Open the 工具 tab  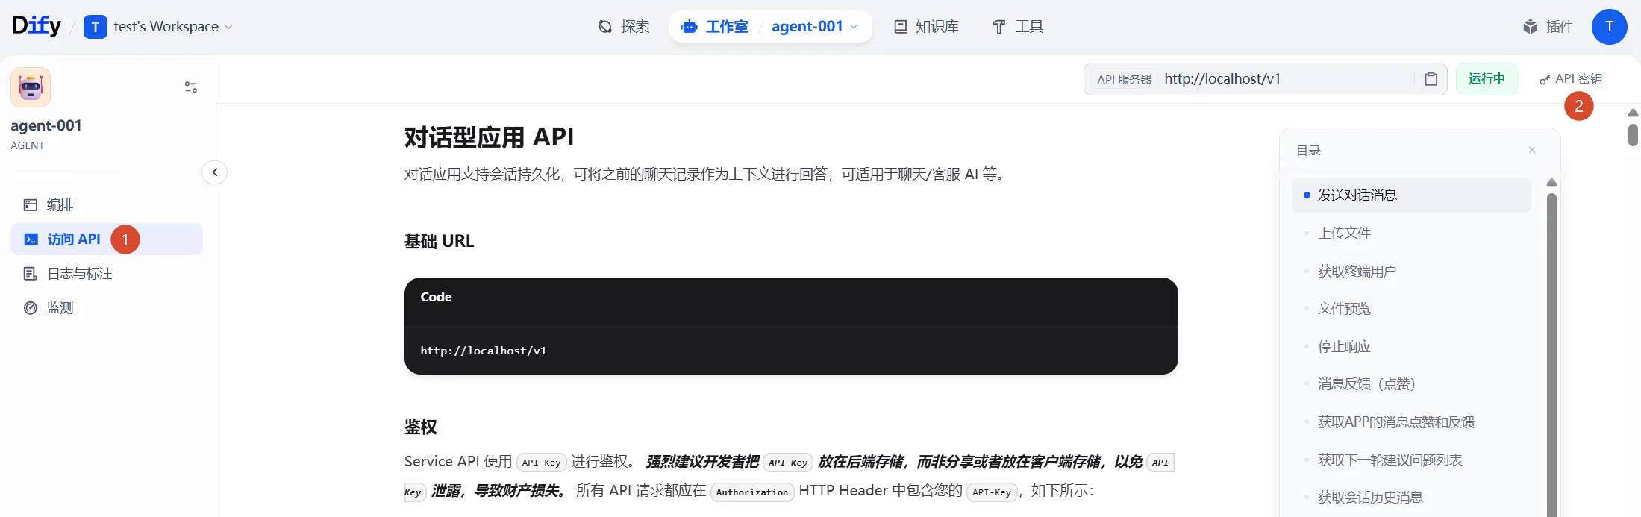click(x=1018, y=27)
